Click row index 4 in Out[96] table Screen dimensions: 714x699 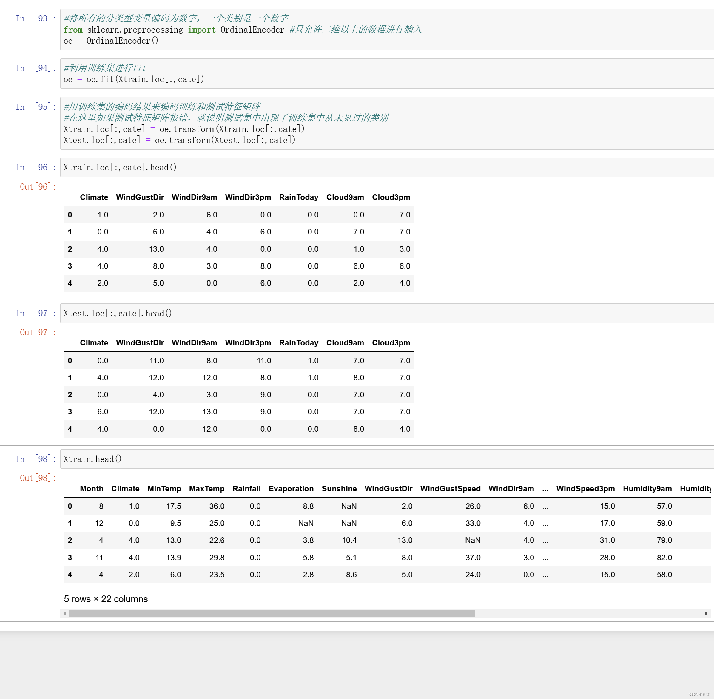tap(70, 283)
